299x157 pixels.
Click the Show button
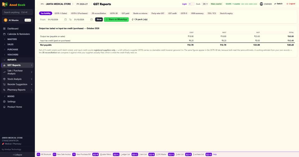click(x=99, y=19)
